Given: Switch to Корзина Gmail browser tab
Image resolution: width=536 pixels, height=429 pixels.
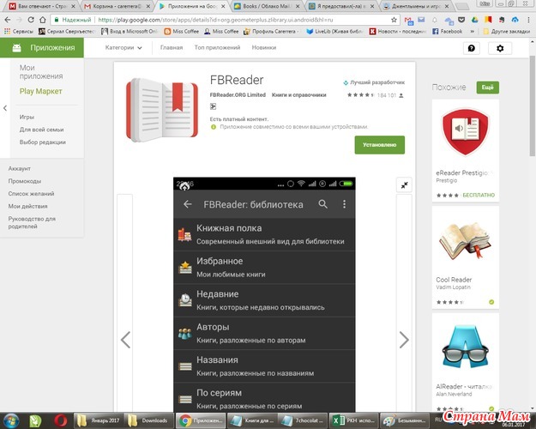Looking at the screenshot, I should 117,6.
